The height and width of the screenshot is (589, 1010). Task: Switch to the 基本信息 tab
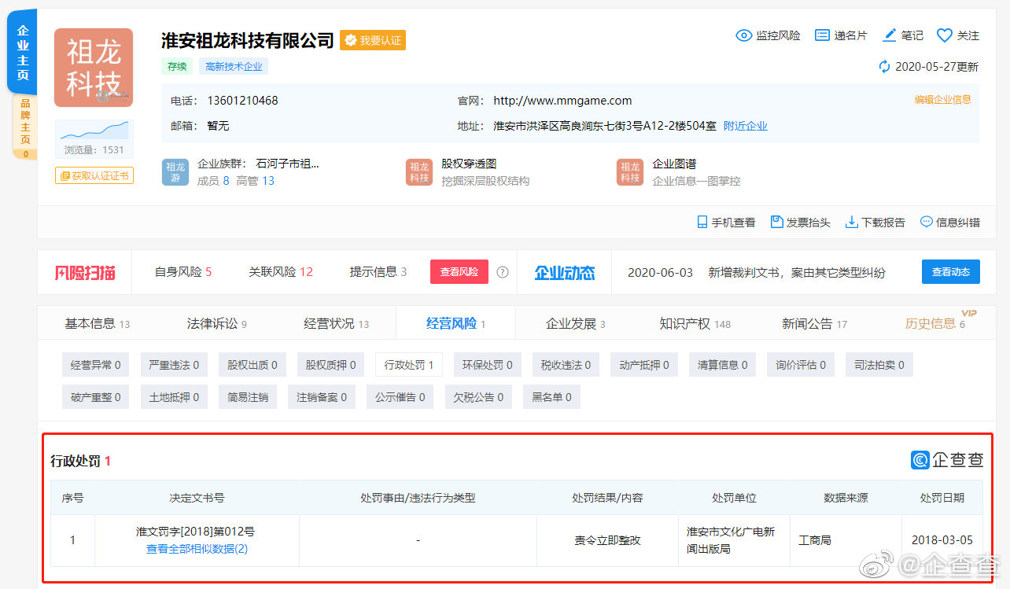coord(97,323)
